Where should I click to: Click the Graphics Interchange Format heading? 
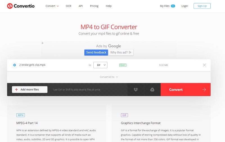pyautogui.click(x=141, y=123)
